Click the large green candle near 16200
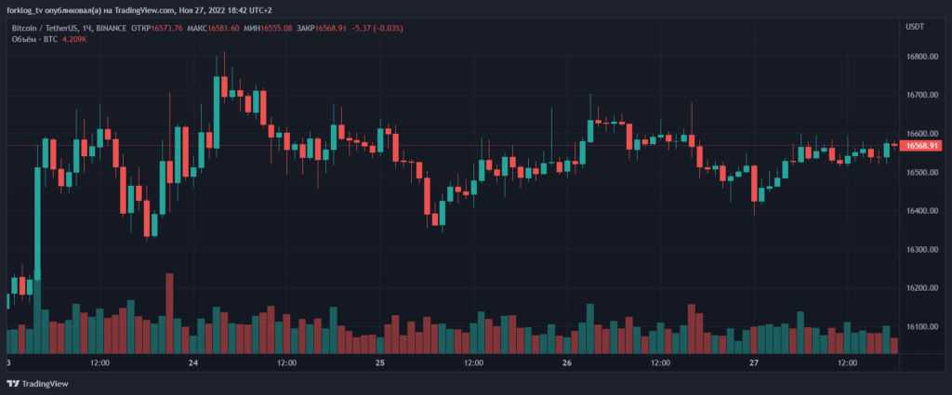This screenshot has width=952, height=395. pyautogui.click(x=37, y=224)
